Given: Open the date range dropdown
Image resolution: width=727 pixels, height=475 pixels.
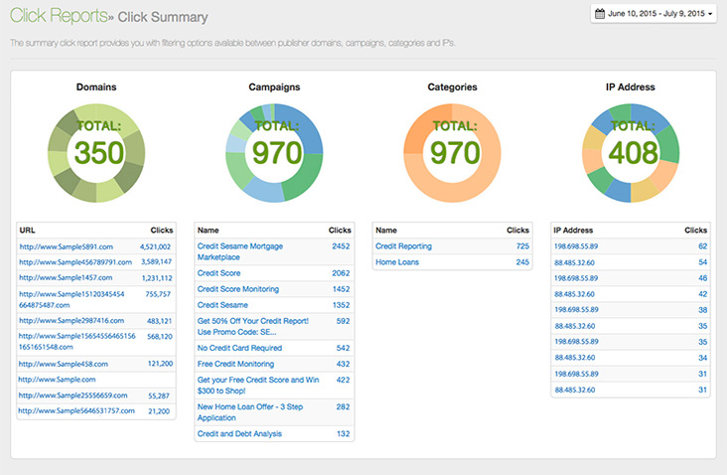Looking at the screenshot, I should 654,15.
